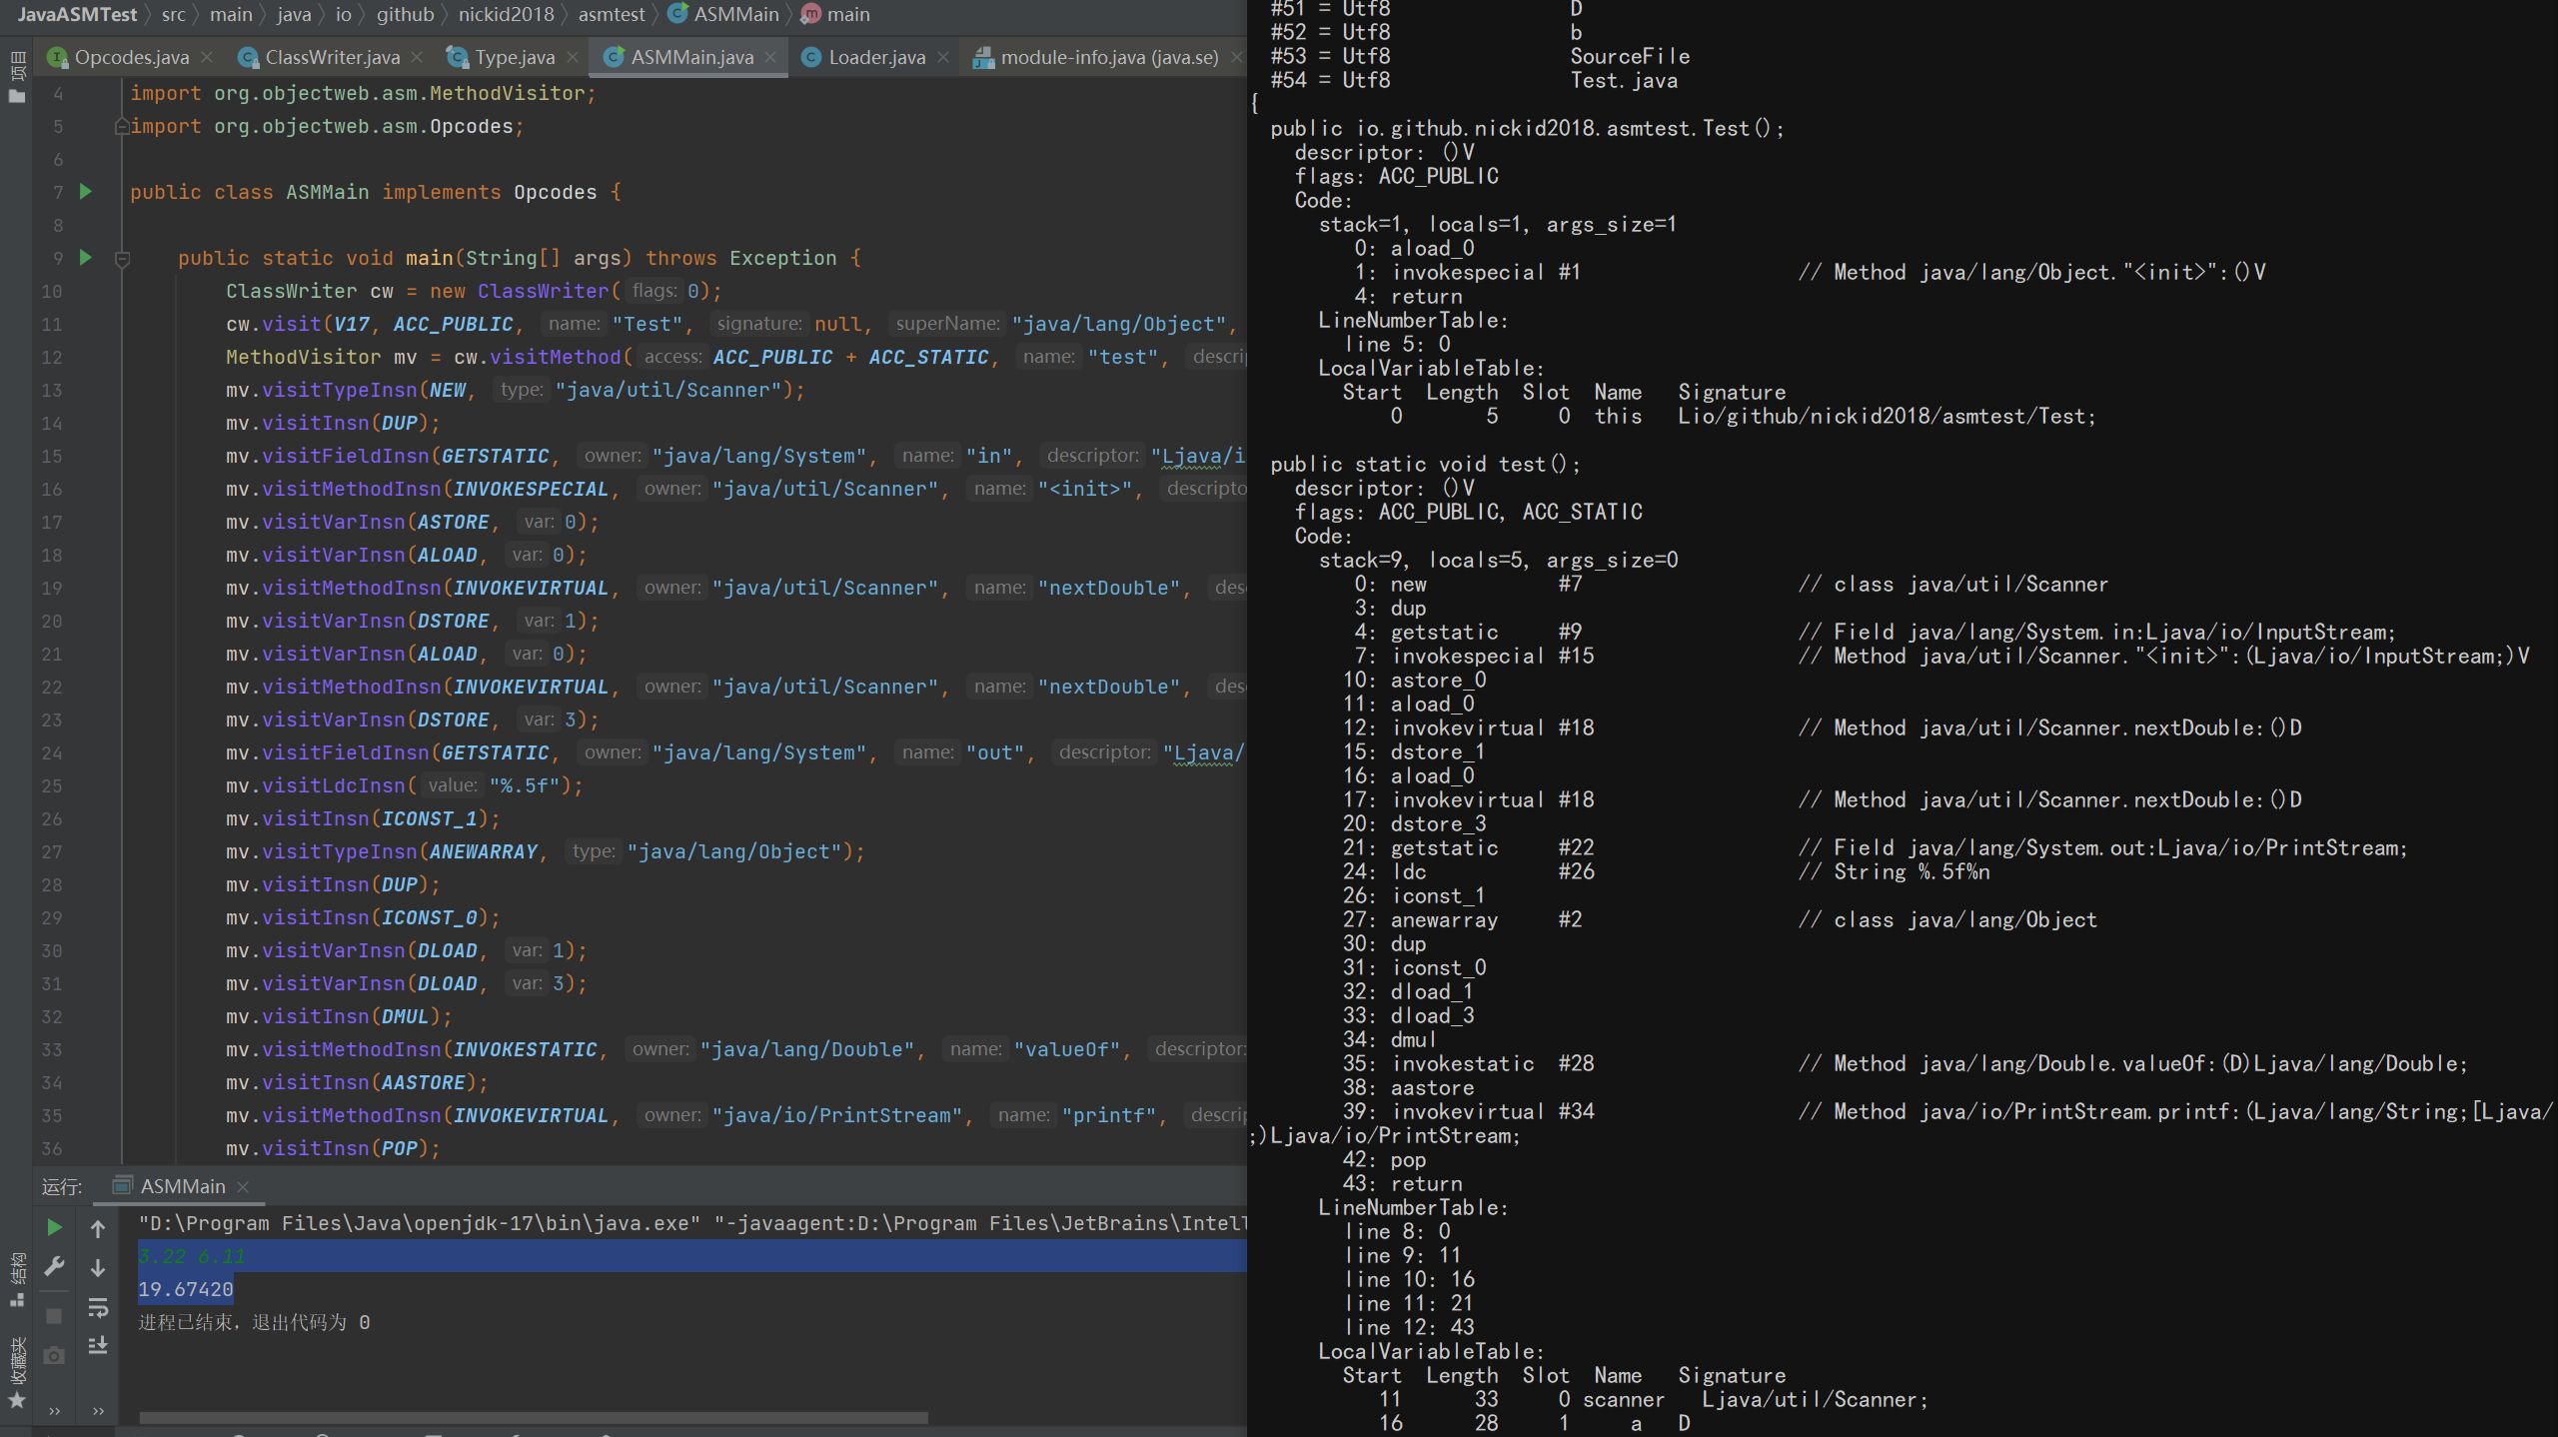
Task: Close the Opcodes.java tab
Action: coord(207,57)
